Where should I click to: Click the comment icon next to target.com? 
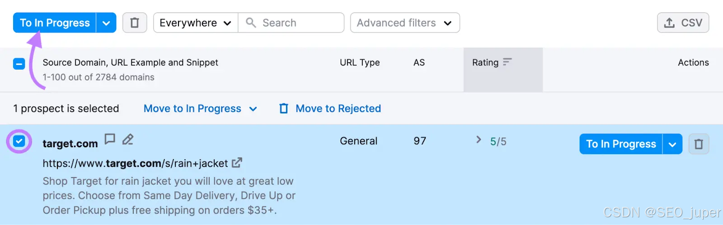110,139
